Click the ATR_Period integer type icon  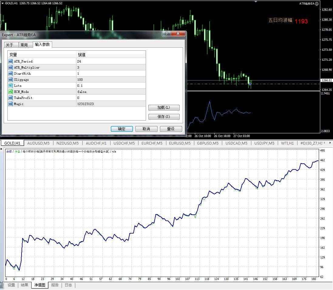pos(10,61)
